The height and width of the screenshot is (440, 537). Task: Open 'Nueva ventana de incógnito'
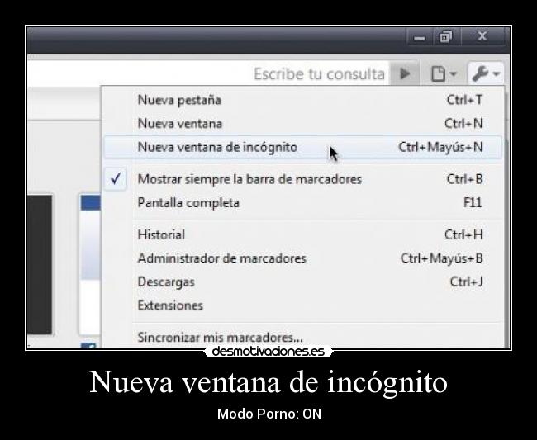(303, 147)
